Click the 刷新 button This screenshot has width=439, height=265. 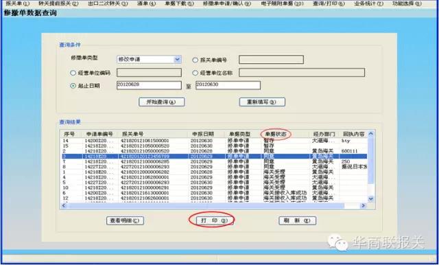pos(297,221)
